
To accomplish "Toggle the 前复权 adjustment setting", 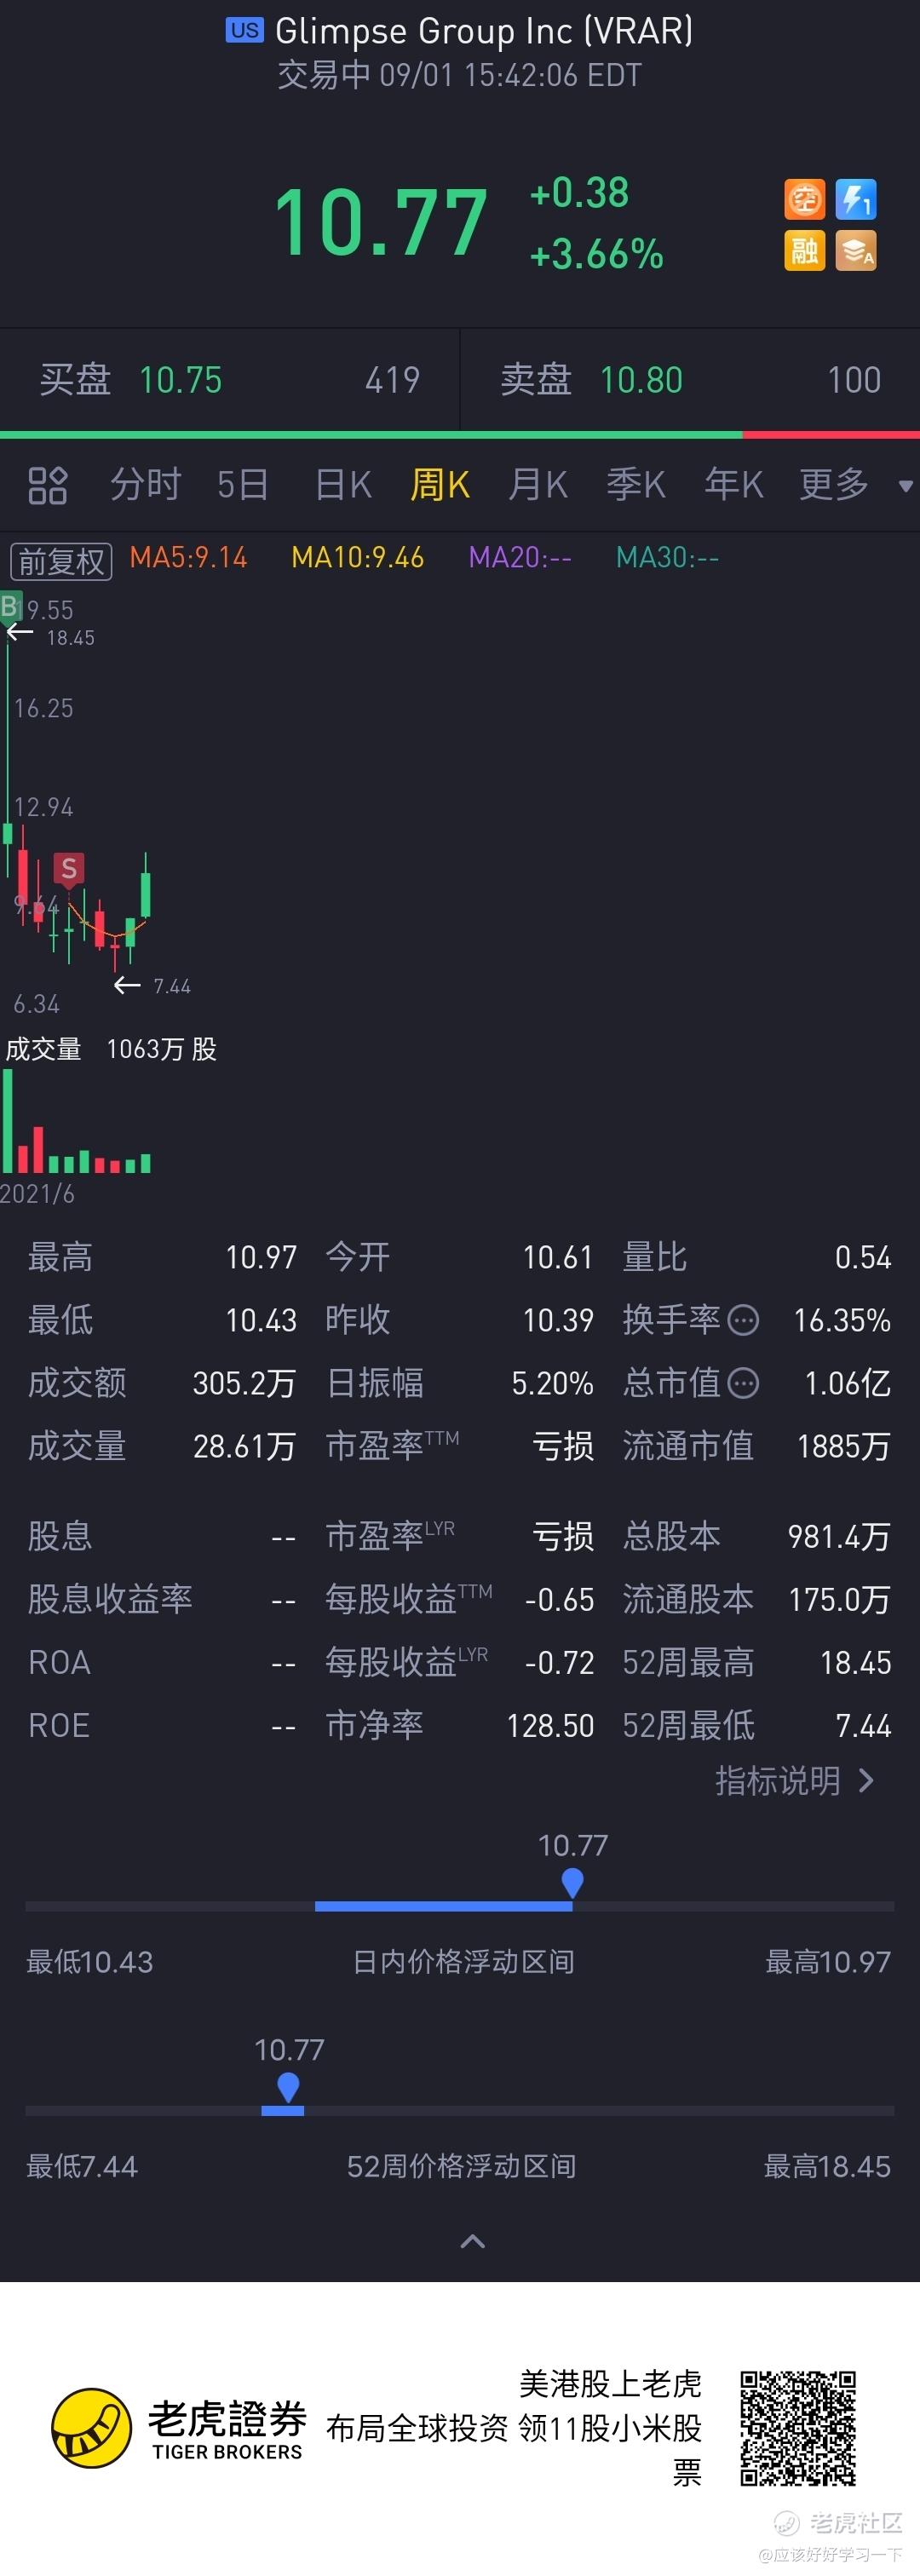I will pyautogui.click(x=61, y=560).
